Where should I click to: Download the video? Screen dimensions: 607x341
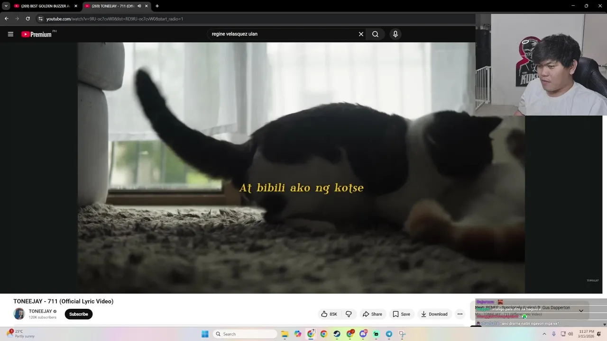(x=434, y=314)
